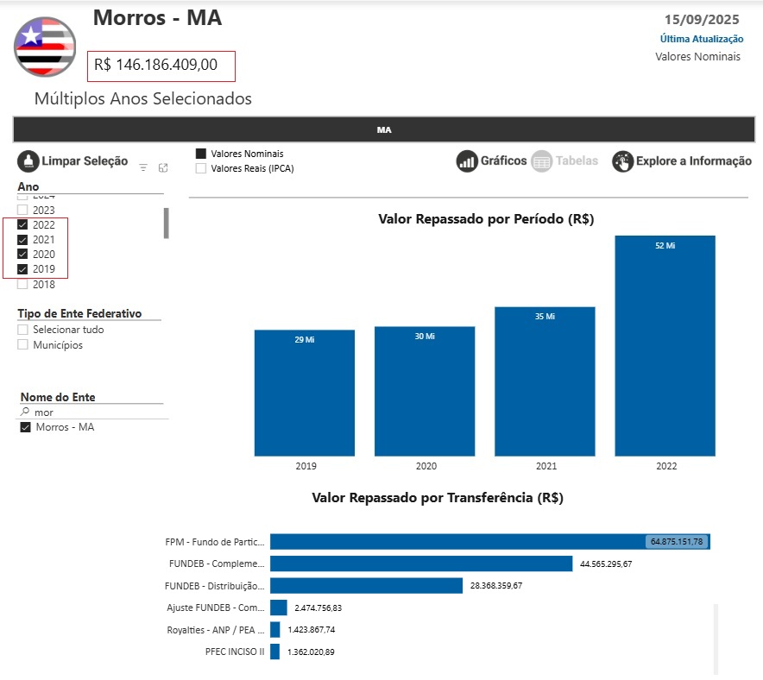Screen dimensions: 763x680
Task: Check the 2023 year checkbox
Action: 23,210
